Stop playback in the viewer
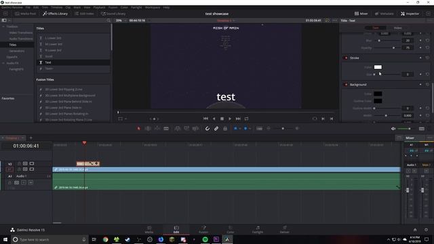 pyautogui.click(x=222, y=119)
